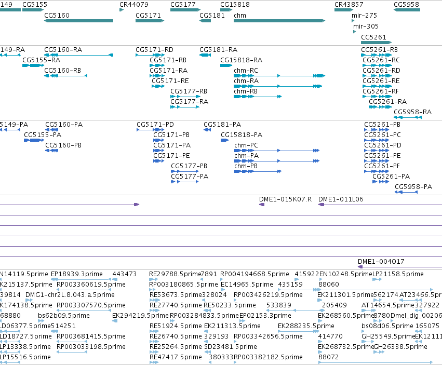Viewport: 442px width, 365px height.
Task: Click the CG5261-RF transcript label
Action: coord(381,91)
